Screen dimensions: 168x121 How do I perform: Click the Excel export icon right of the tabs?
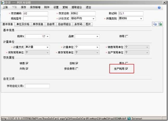point(160,24)
